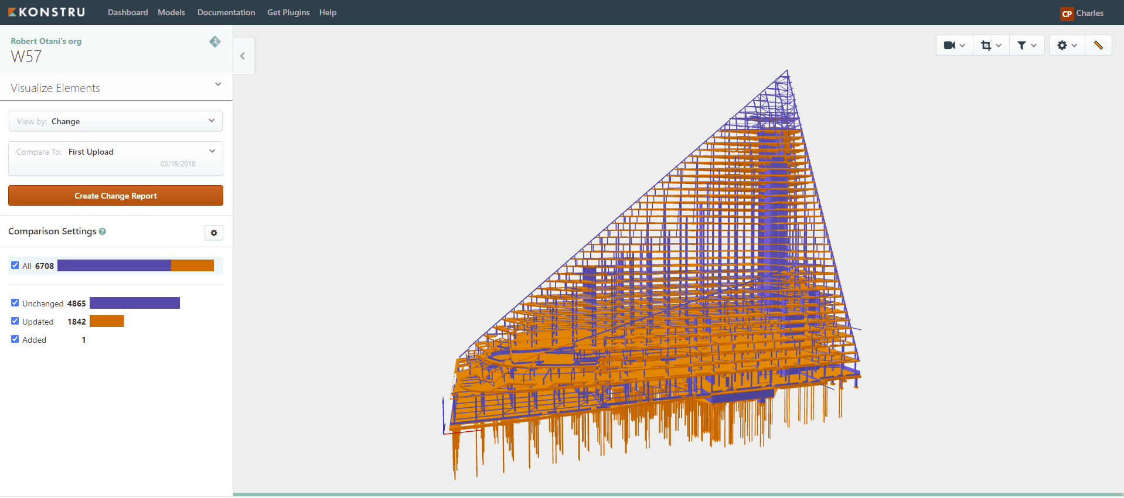Viewport: 1124px width, 498px height.
Task: Click the Comparison Settings heading
Action: (x=52, y=231)
